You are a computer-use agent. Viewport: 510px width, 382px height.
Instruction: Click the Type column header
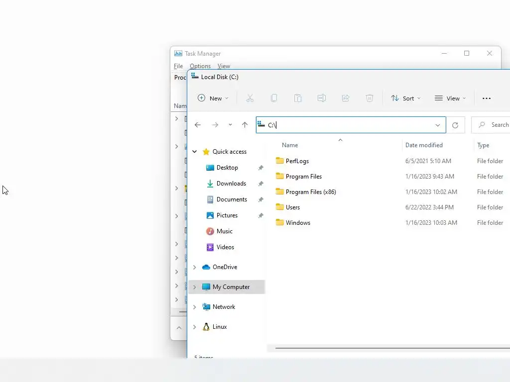pos(483,145)
